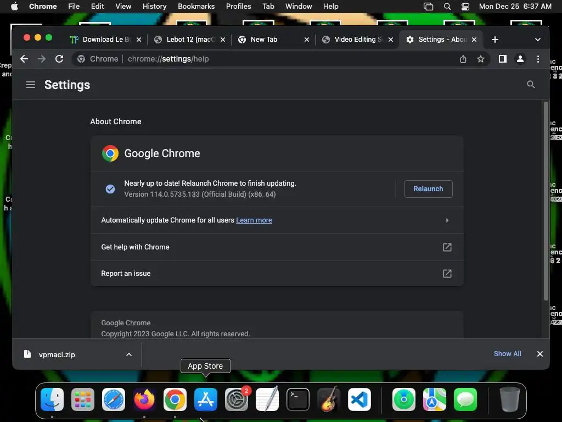Launch Visual Studio Code from Dock
The width and height of the screenshot is (562, 422).
coord(359,399)
